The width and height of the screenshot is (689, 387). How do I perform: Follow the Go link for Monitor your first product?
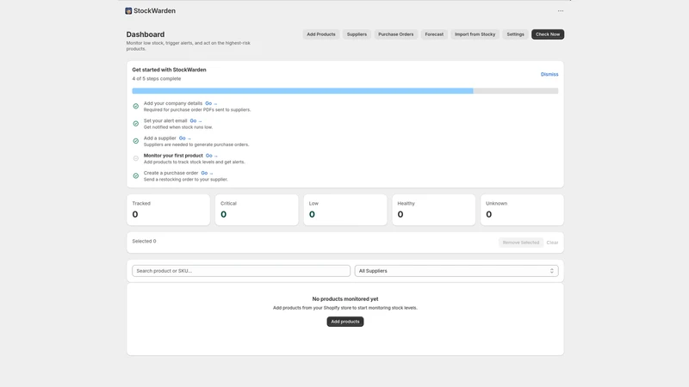(x=211, y=156)
